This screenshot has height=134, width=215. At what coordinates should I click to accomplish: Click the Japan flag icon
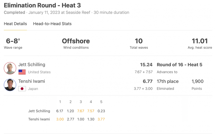click(x=22, y=89)
